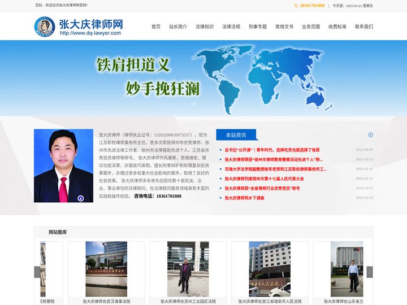Click caption 张大庆律师在浙江省瑞安市人民法院

point(270,302)
